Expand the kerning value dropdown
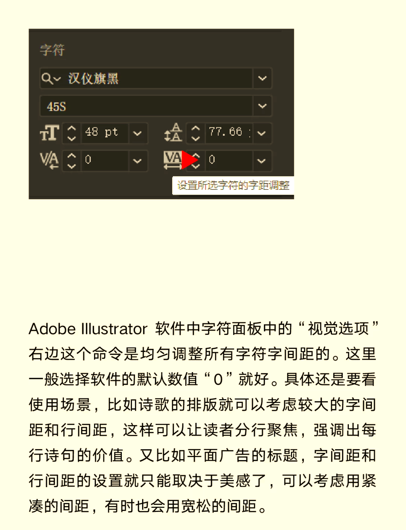The image size is (406, 530). [138, 161]
